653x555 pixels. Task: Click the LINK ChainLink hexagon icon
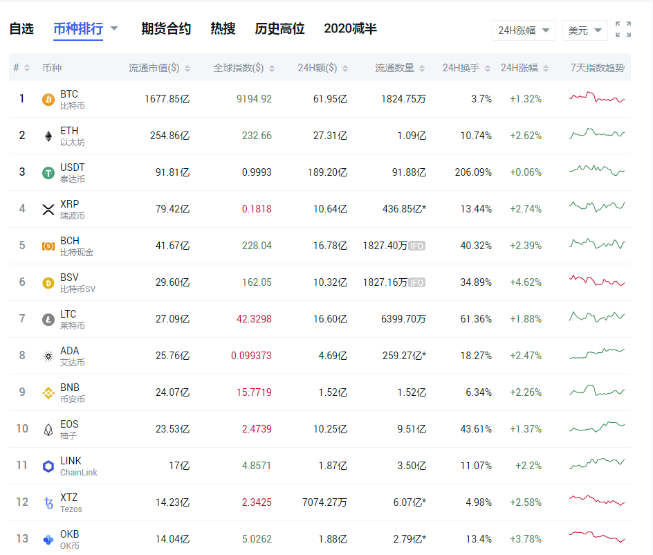48,466
